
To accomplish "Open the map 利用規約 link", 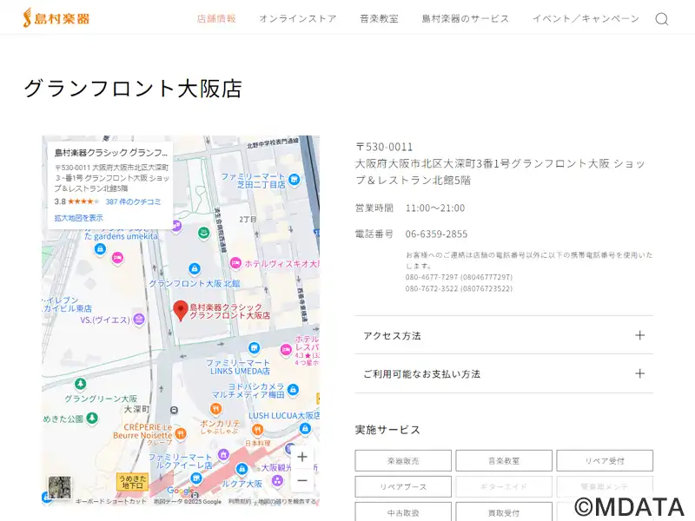I will 240,501.
